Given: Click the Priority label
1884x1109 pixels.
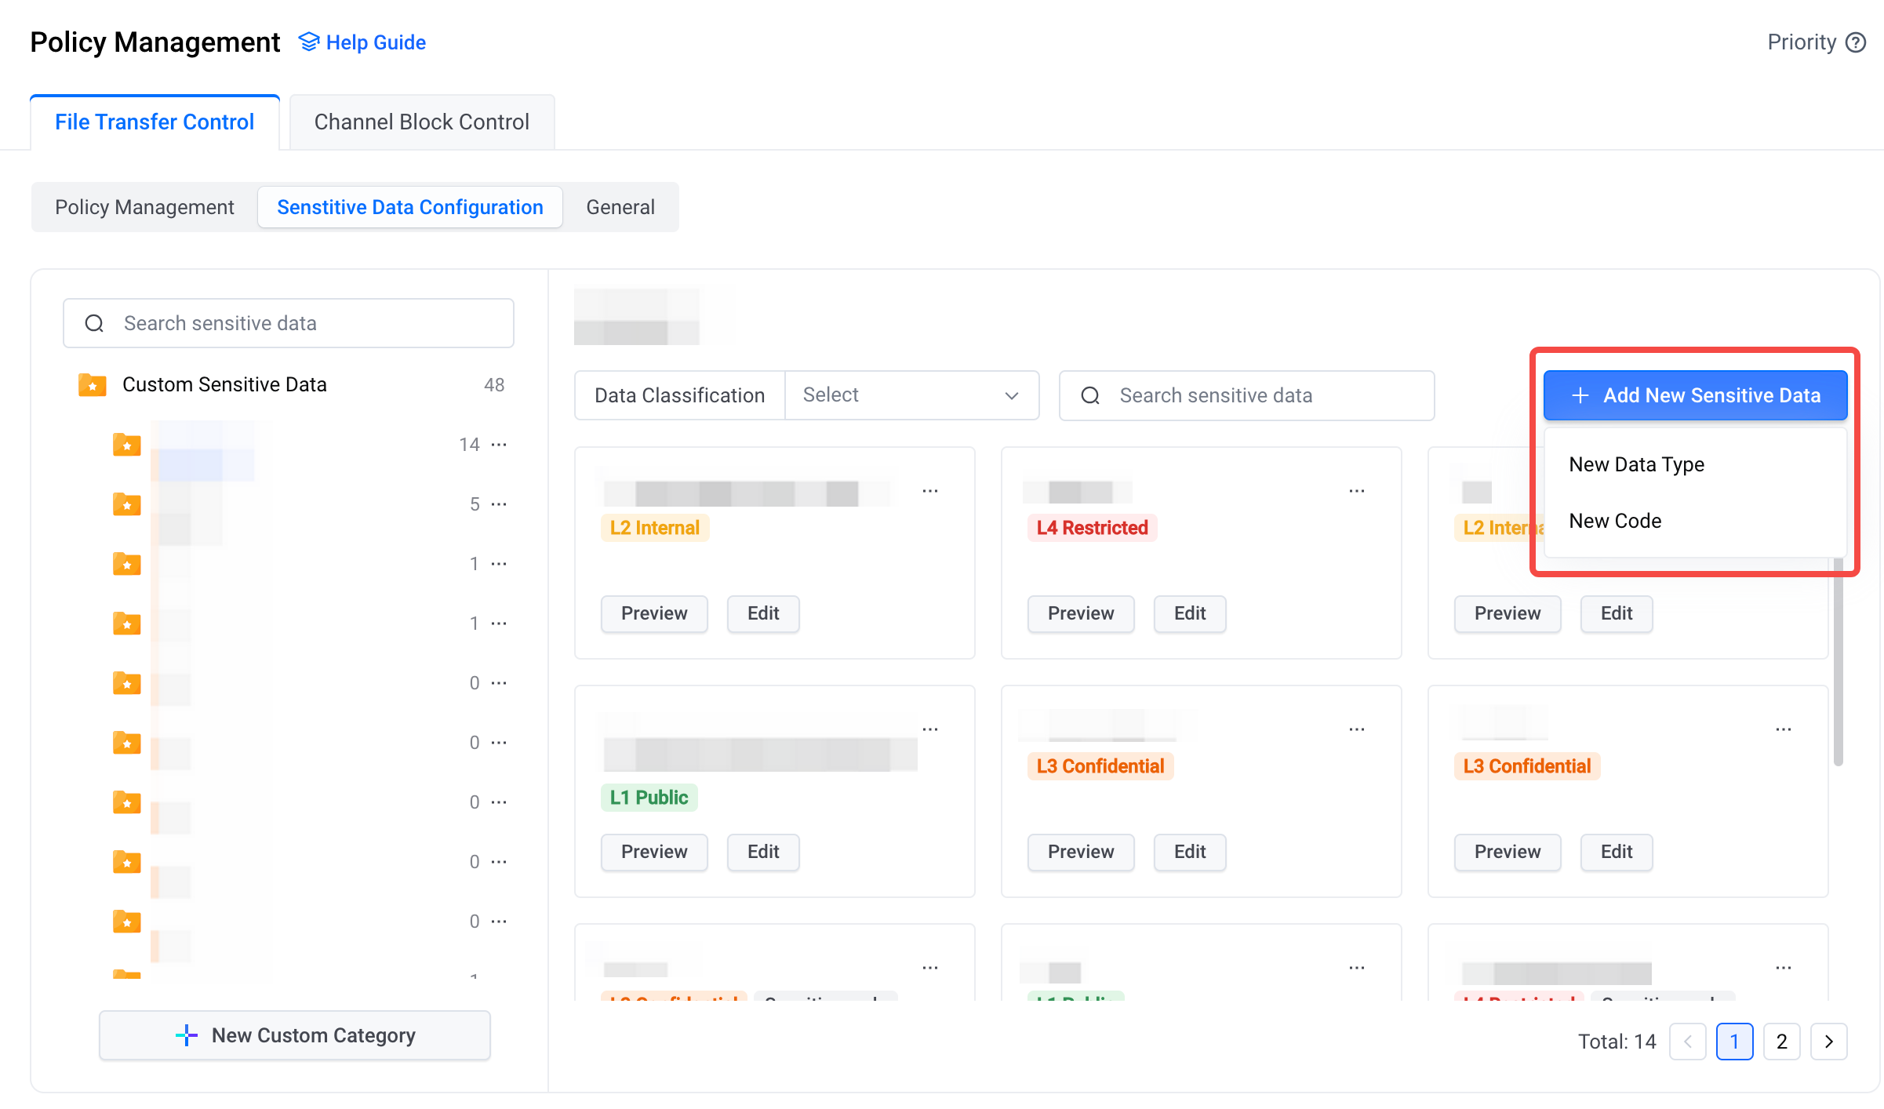Looking at the screenshot, I should (1802, 42).
